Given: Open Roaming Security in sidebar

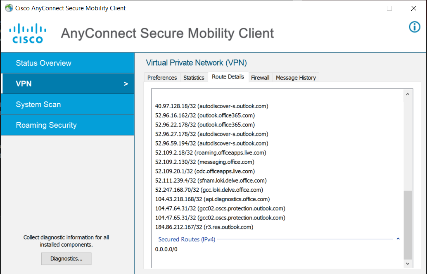Looking at the screenshot, I should click(67, 125).
